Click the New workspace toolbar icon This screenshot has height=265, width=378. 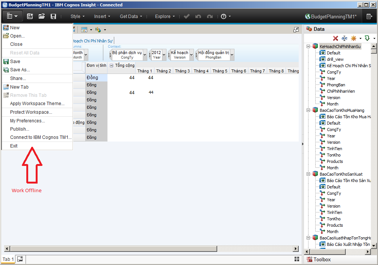click(30, 17)
